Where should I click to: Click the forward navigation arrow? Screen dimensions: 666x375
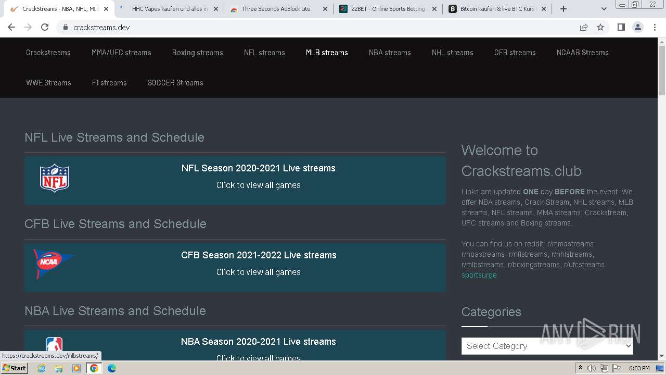coord(28,27)
